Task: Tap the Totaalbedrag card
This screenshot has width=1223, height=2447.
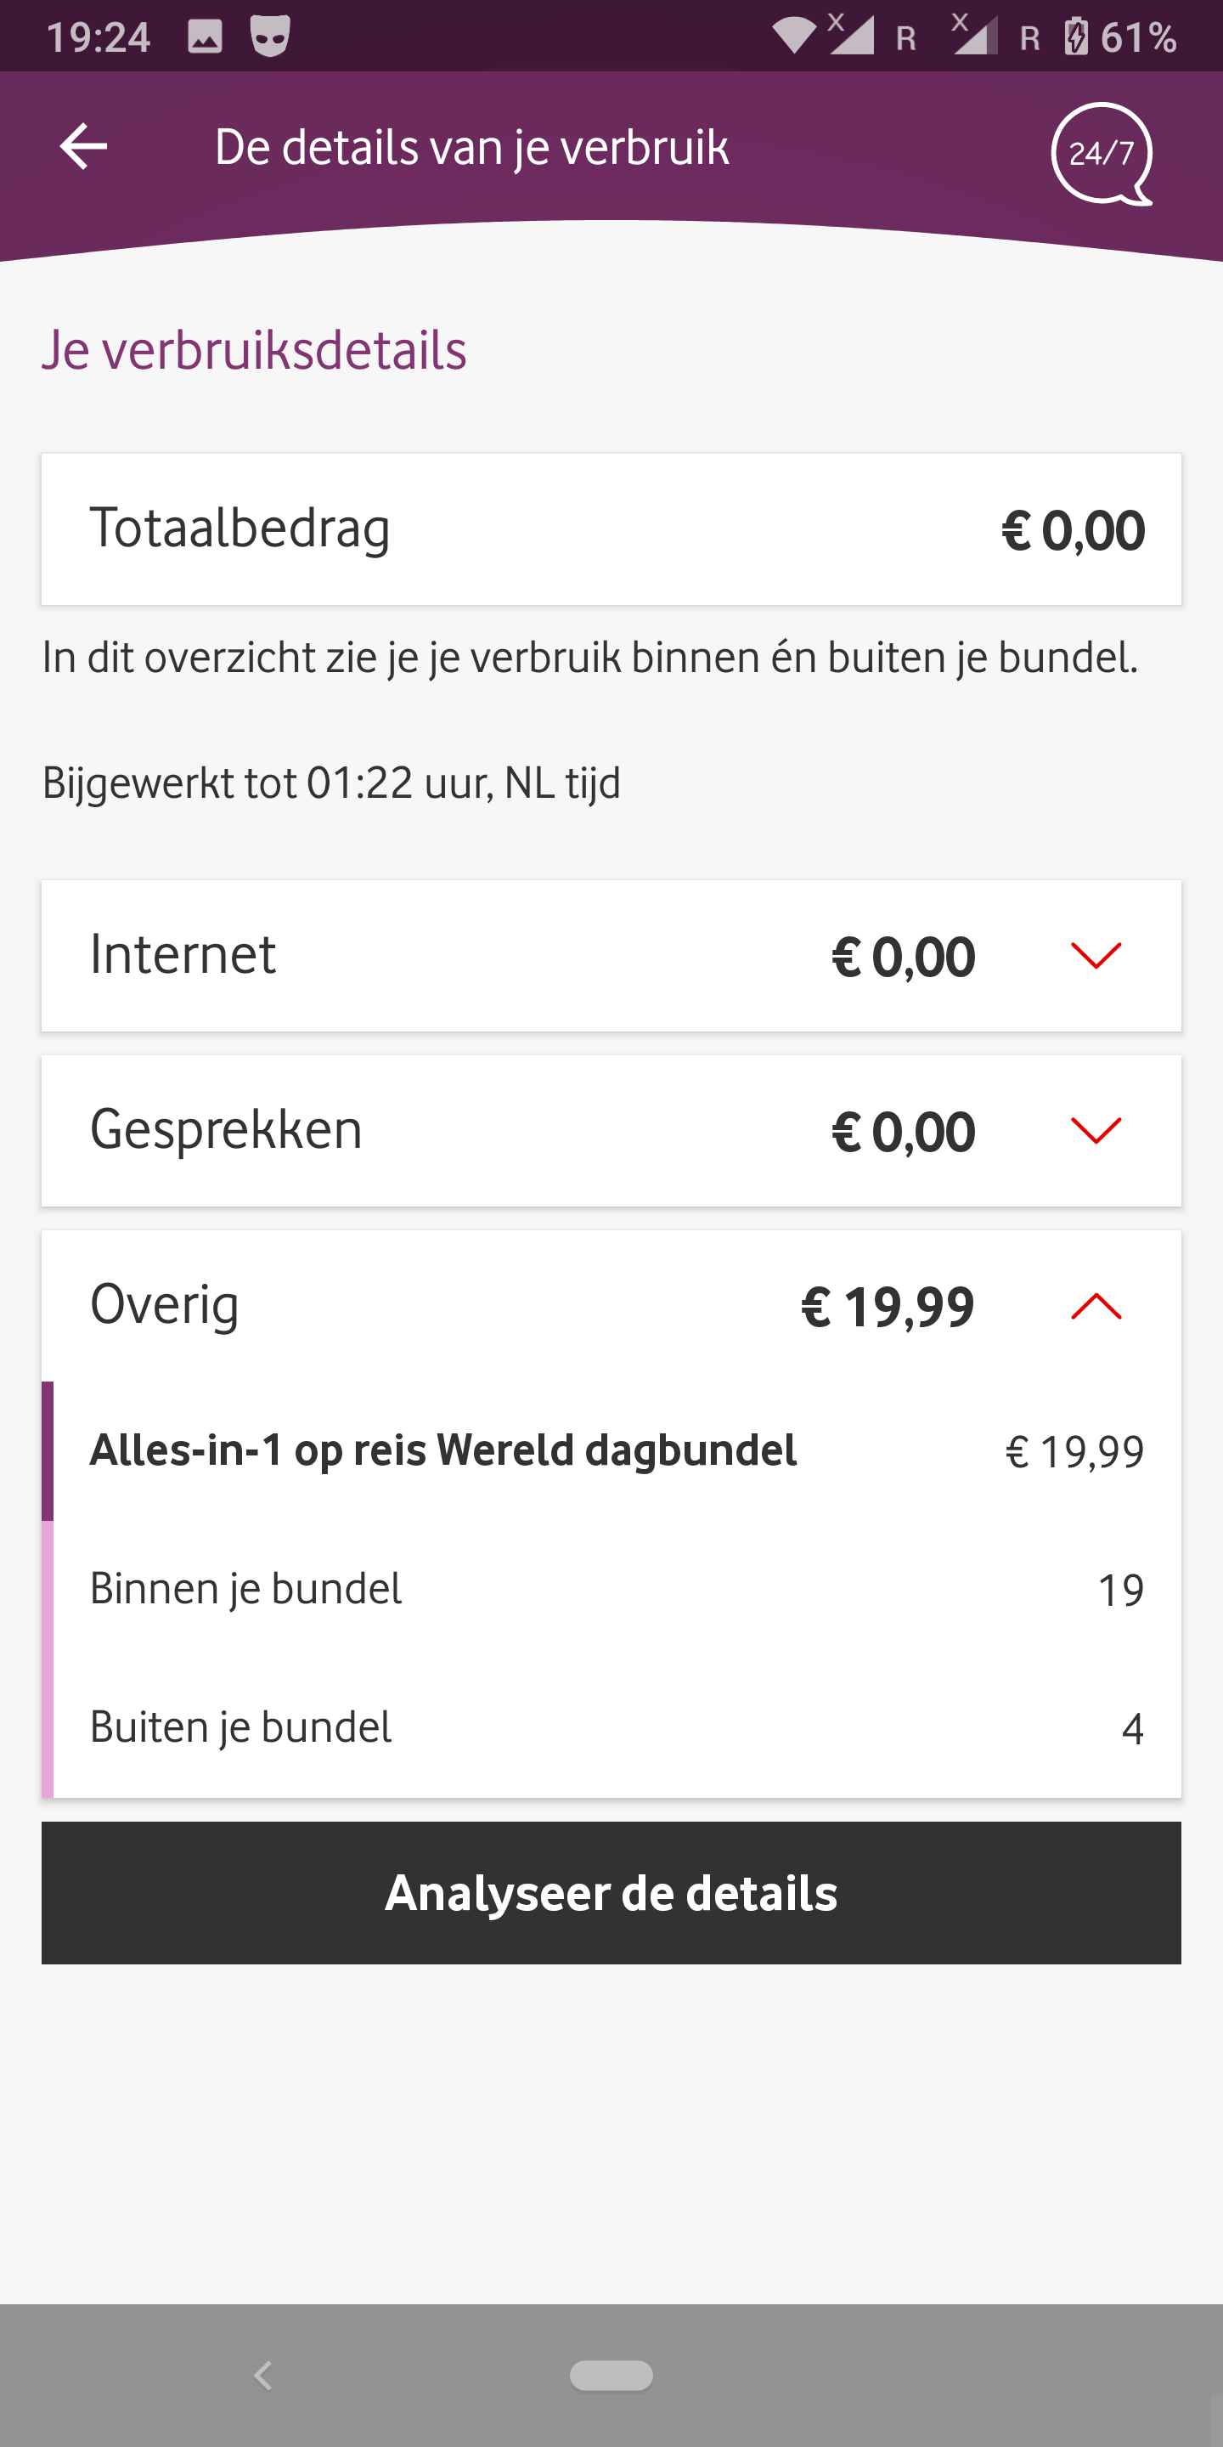Action: pos(611,529)
